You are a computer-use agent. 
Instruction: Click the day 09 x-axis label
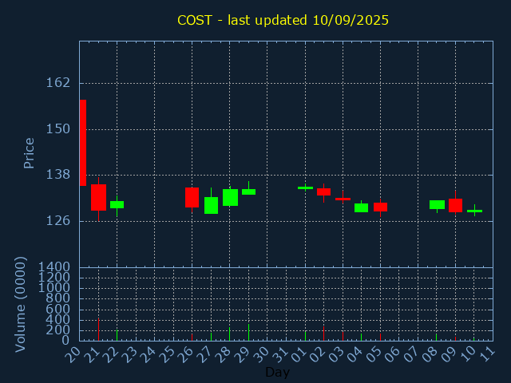click(449, 354)
